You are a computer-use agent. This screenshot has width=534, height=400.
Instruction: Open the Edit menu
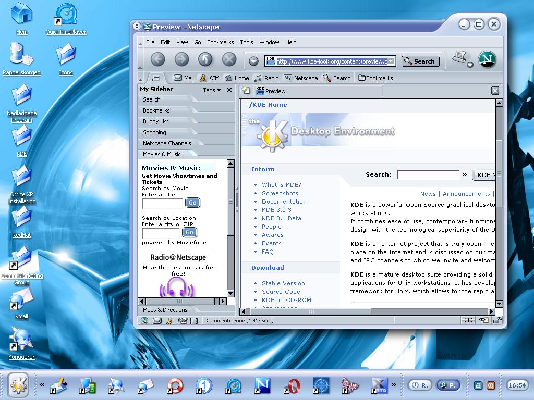165,42
